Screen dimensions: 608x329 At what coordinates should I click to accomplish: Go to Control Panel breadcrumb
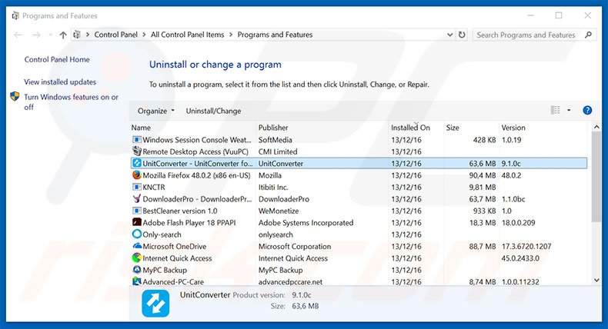tap(115, 35)
